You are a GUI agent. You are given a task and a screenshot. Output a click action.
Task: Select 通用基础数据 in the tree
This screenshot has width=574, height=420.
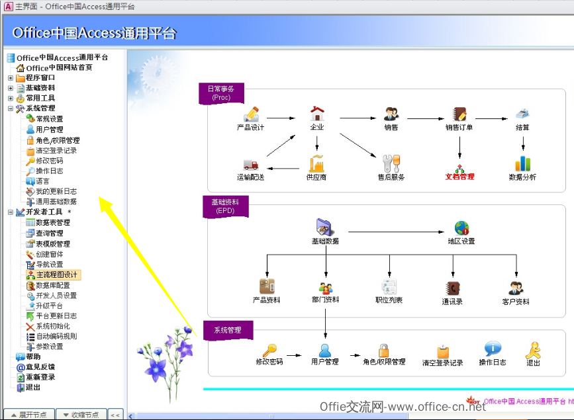(56, 202)
